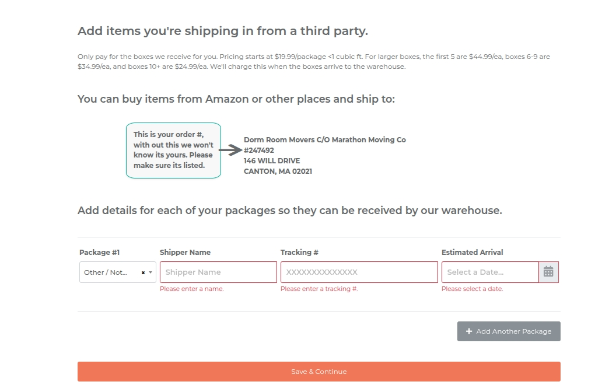The height and width of the screenshot is (385, 595).
Task: Click the 'Please enter a tracking #.' error message
Action: tap(318, 289)
